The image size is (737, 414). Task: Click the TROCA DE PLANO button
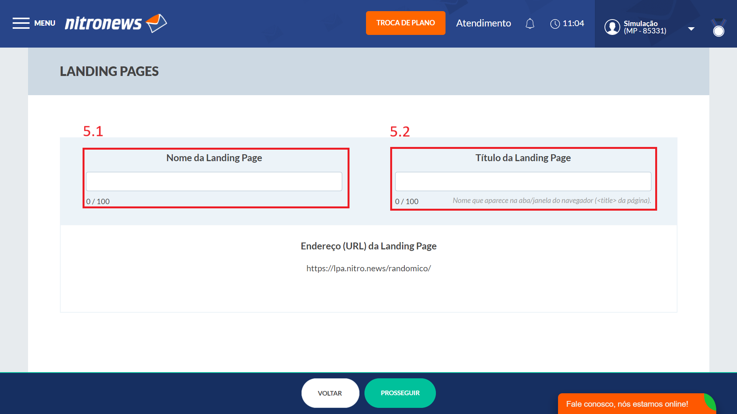(x=406, y=23)
